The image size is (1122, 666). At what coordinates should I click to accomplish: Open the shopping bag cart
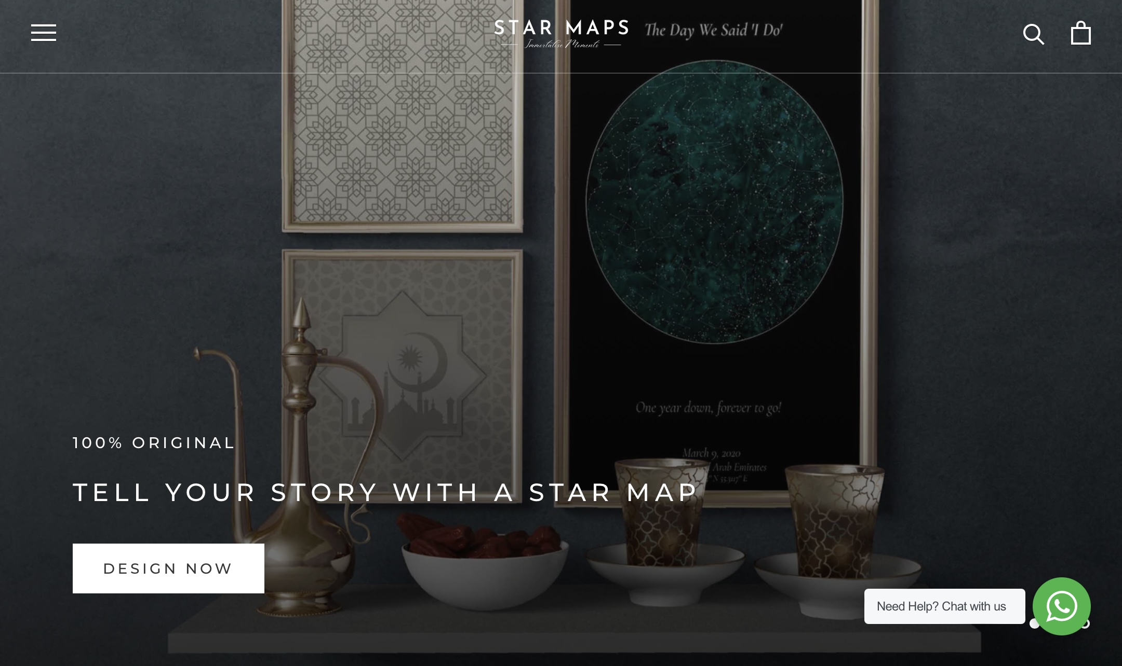(x=1080, y=33)
